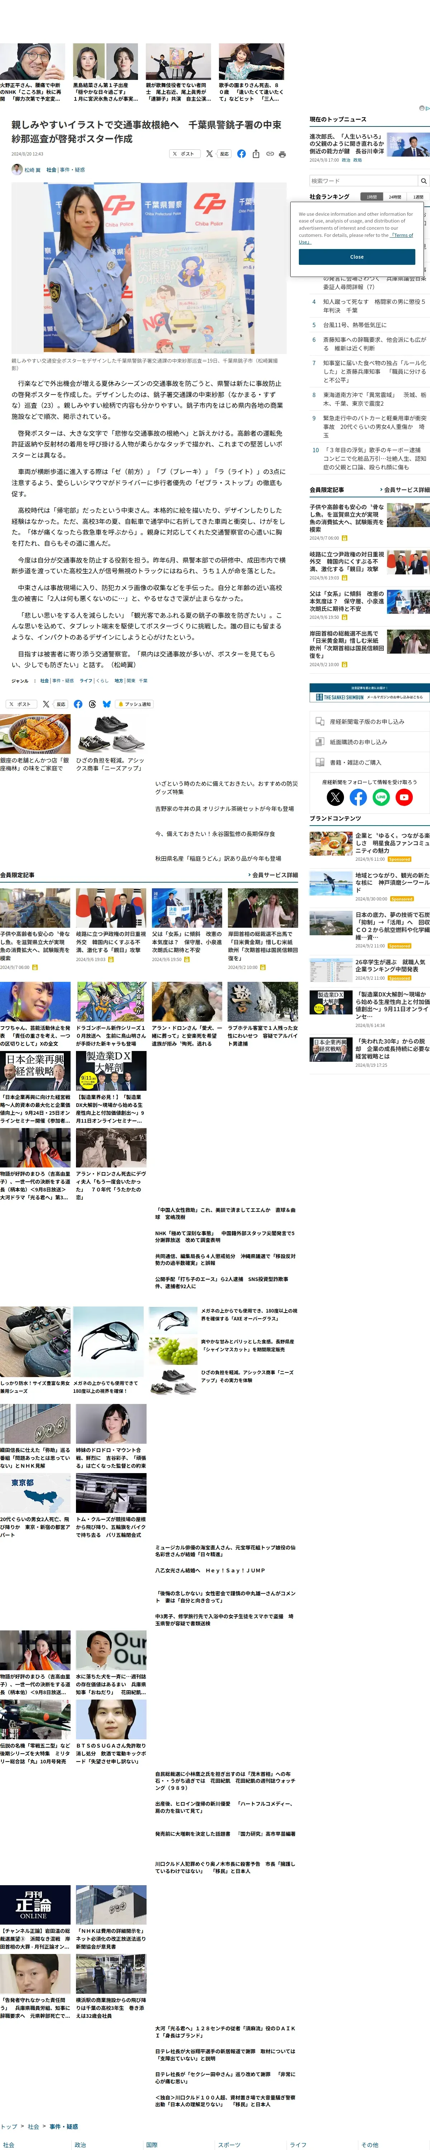The height and width of the screenshot is (2150, 430).
Task: Follow Sankei on LINE via green icon
Action: click(x=381, y=797)
